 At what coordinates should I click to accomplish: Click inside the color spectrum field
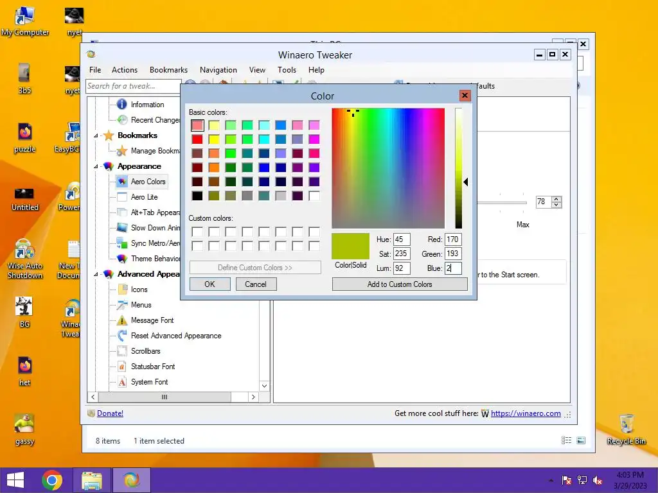coord(388,168)
